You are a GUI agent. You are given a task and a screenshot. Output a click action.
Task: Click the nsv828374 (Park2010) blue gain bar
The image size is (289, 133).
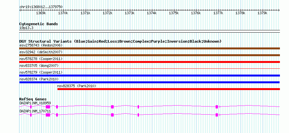(149, 82)
